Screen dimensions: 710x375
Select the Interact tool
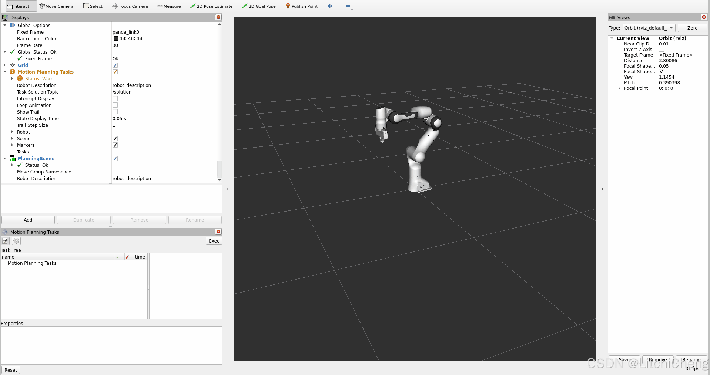click(21, 6)
